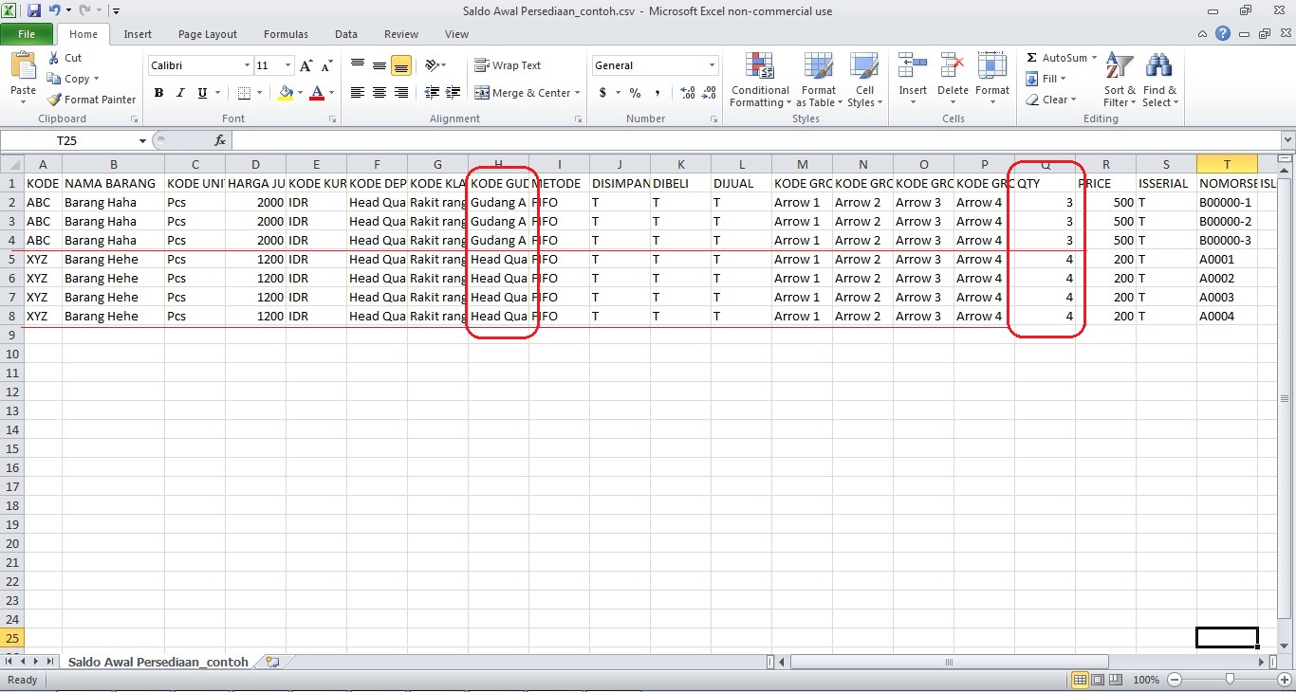Align text right
The width and height of the screenshot is (1296, 692).
(x=401, y=93)
